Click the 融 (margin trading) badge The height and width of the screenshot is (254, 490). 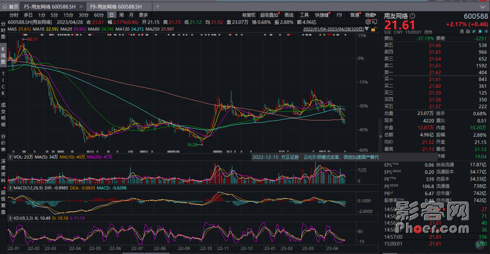(x=468, y=32)
